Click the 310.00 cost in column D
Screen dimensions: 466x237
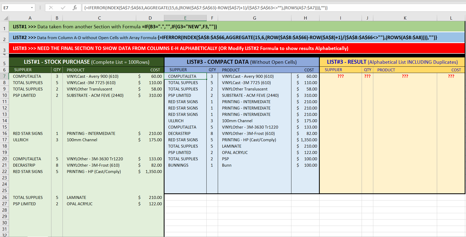point(155,95)
